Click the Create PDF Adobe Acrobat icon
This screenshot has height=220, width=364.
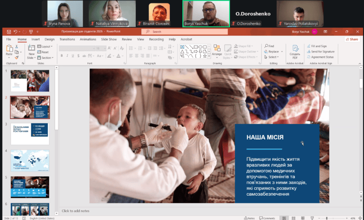[x=295, y=51]
